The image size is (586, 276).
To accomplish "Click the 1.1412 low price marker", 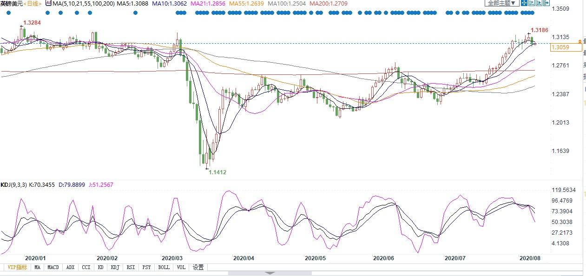I will click(x=217, y=172).
